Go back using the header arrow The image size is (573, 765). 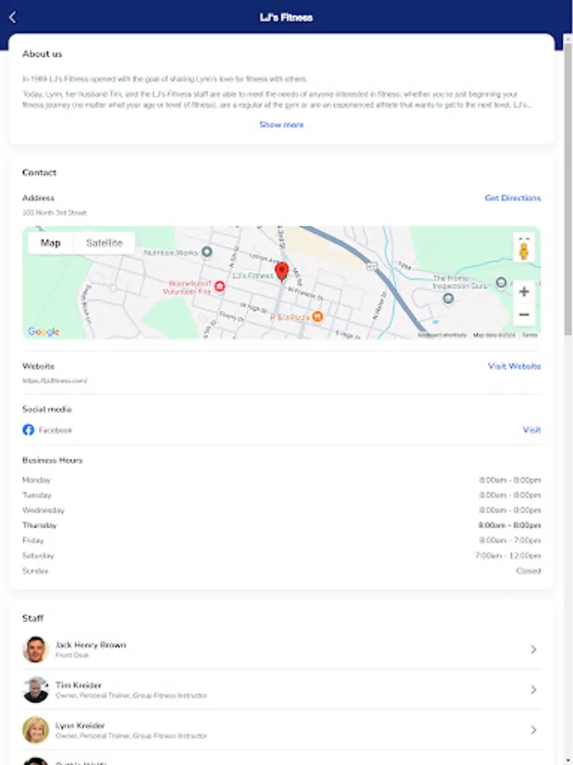click(13, 18)
